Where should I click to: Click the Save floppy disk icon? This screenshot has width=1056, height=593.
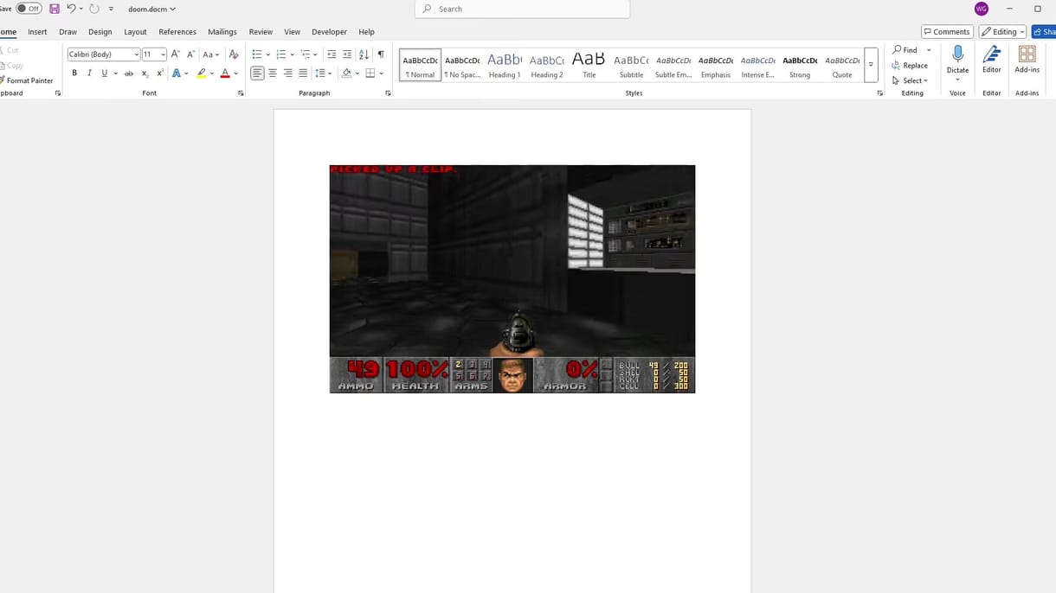55,9
